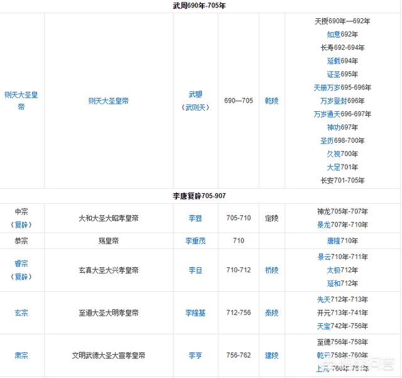
Task: Open the 久视 era link
Action: pyautogui.click(x=334, y=154)
